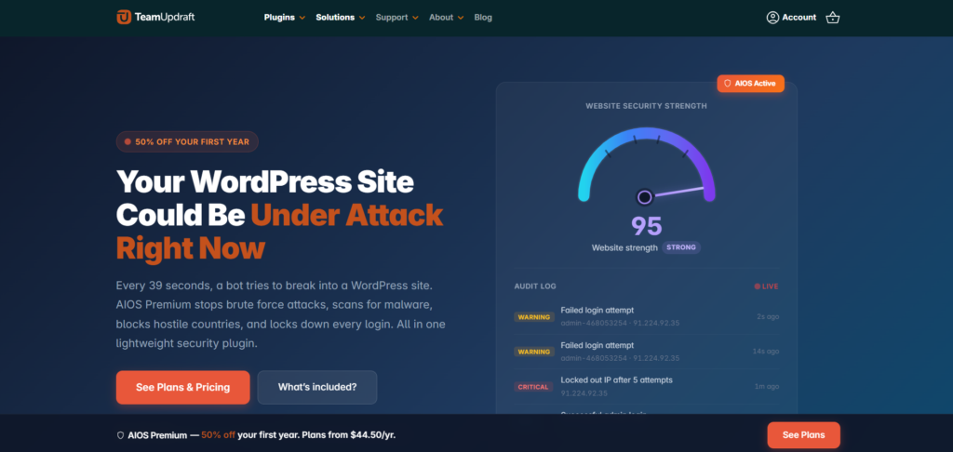The image size is (953, 452).
Task: Click the CRITICAL tag in audit log
Action: [533, 387]
